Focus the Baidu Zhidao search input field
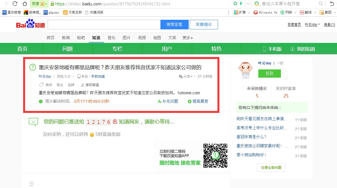The height and width of the screenshot is (188, 337). coord(104,25)
